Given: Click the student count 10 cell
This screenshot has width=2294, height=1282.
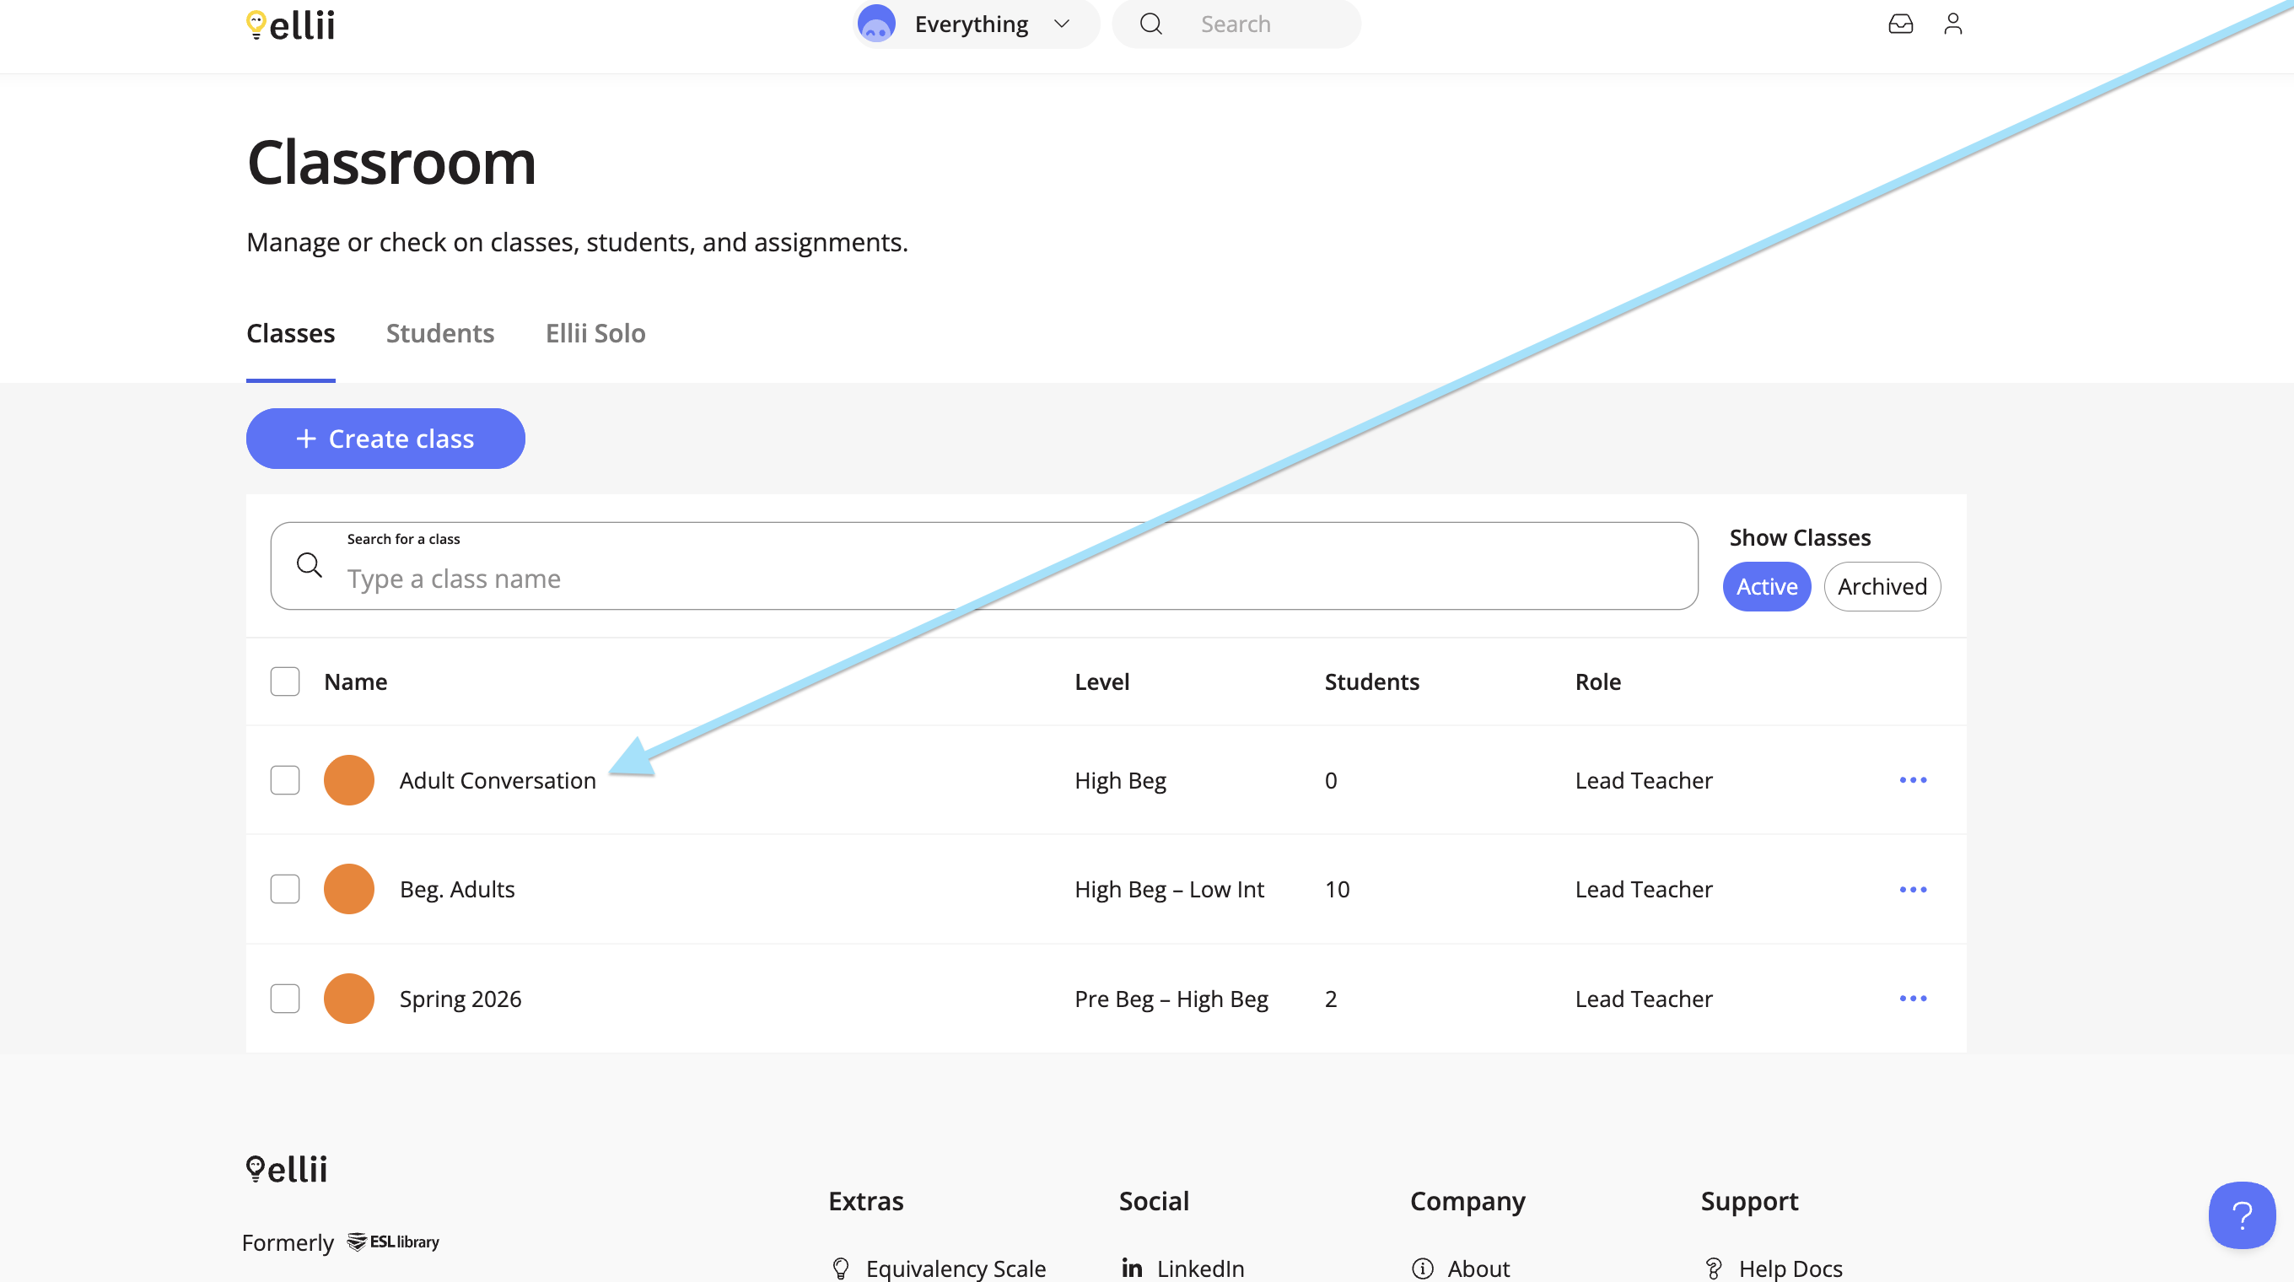Looking at the screenshot, I should tap(1337, 889).
